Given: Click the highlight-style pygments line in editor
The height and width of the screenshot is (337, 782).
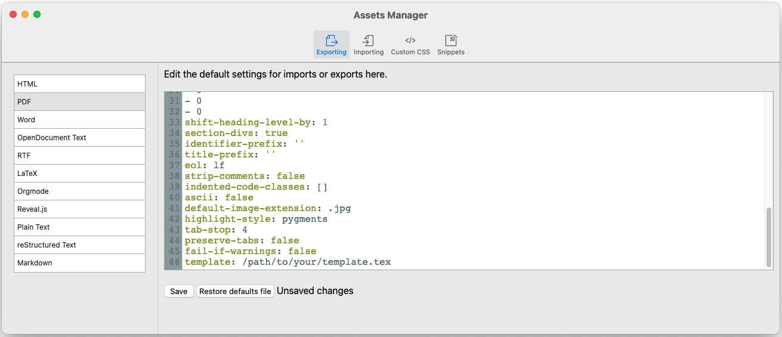Looking at the screenshot, I should click(256, 219).
